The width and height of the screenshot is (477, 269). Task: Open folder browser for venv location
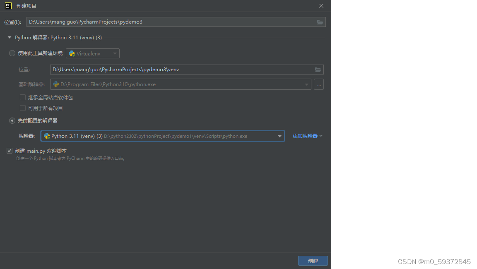318,70
